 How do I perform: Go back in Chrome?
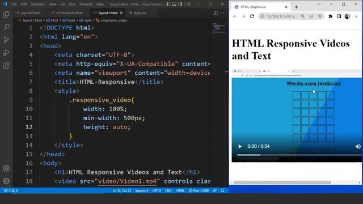[235, 16]
